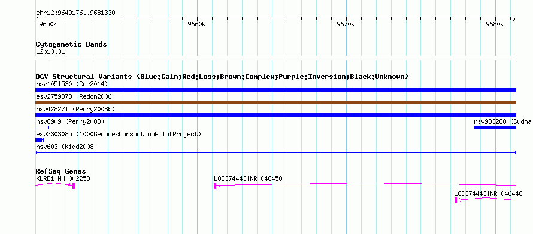Select the small esv3303085 variant glyph
This screenshot has height=234, width=533.
point(40,140)
